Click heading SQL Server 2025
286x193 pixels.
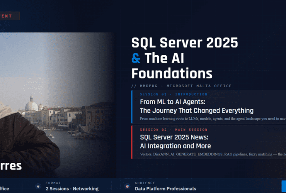(x=185, y=42)
